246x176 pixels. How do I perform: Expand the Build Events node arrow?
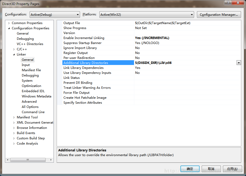coord(14,133)
